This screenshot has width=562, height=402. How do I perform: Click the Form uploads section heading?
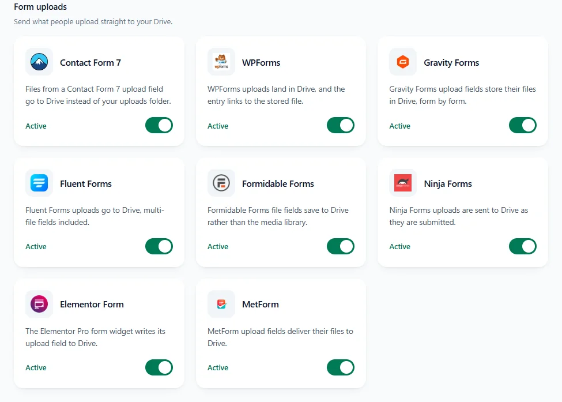(40, 7)
